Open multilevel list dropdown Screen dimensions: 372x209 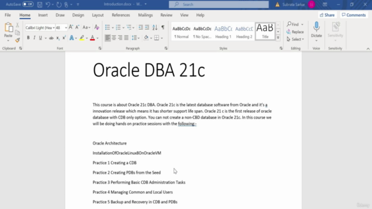[x=133, y=28]
